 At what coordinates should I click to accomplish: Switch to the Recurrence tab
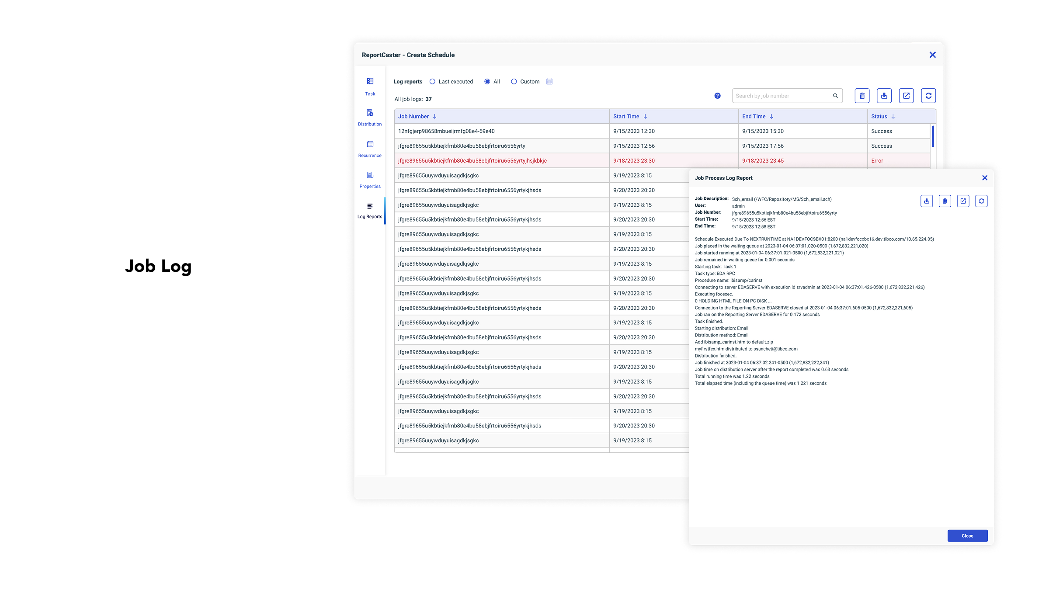click(370, 149)
